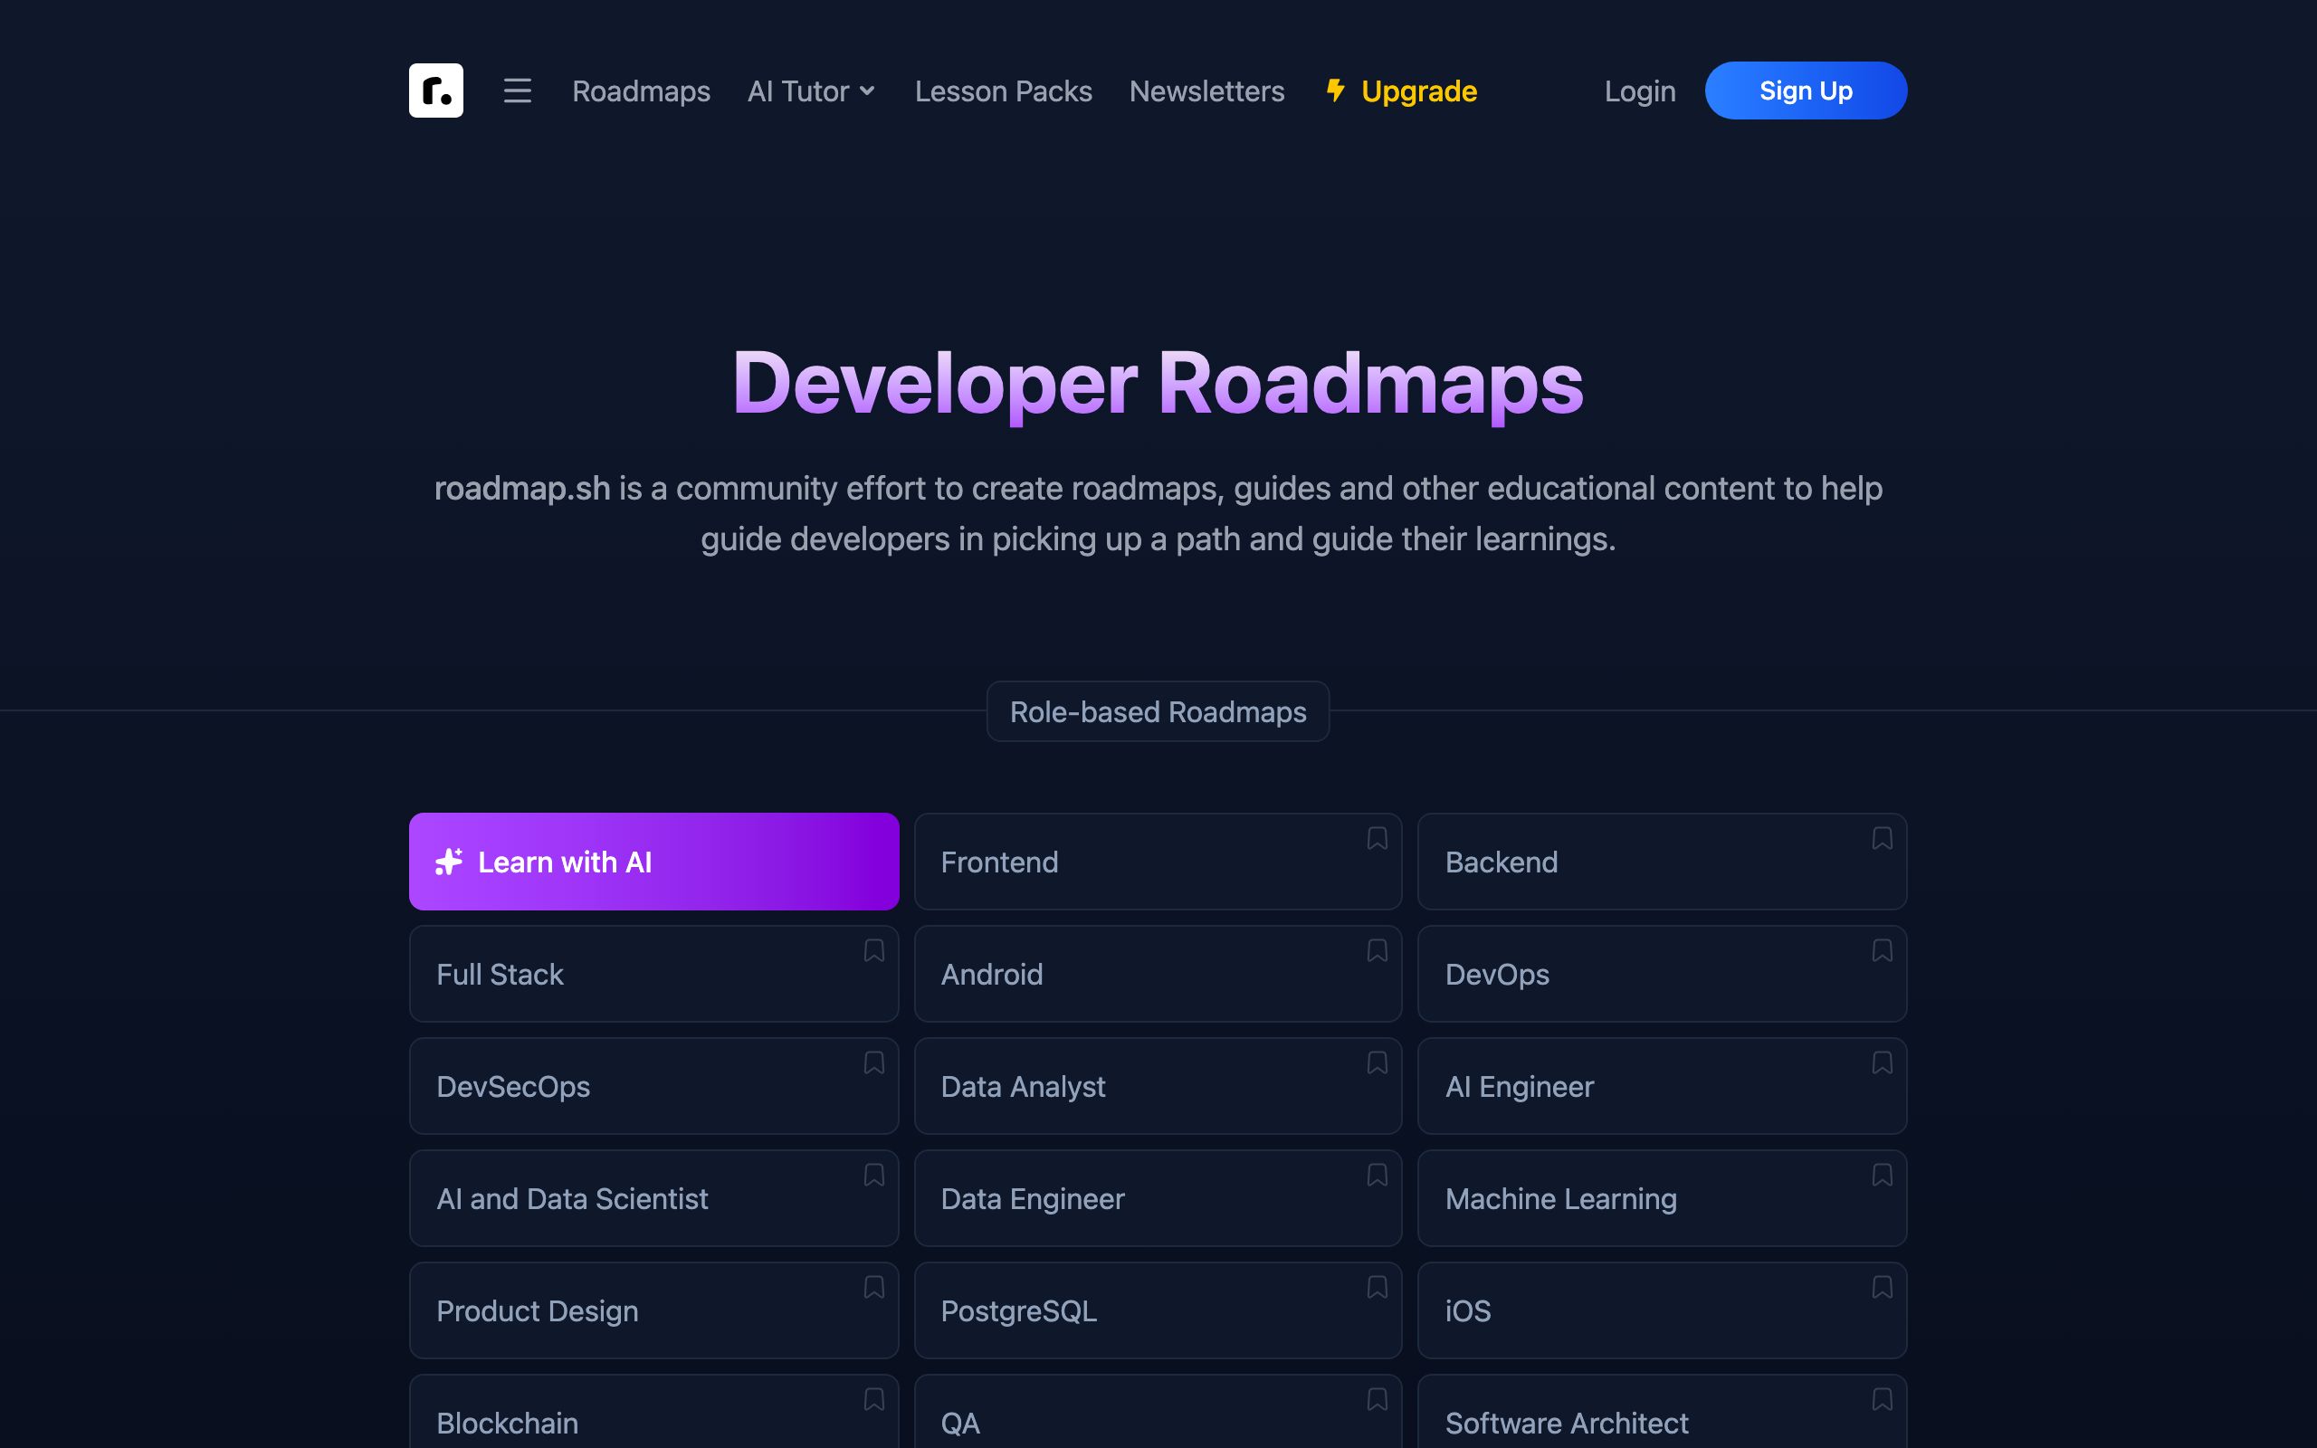This screenshot has width=2317, height=1448.
Task: Go to Newsletters in the navbar
Action: click(1206, 91)
